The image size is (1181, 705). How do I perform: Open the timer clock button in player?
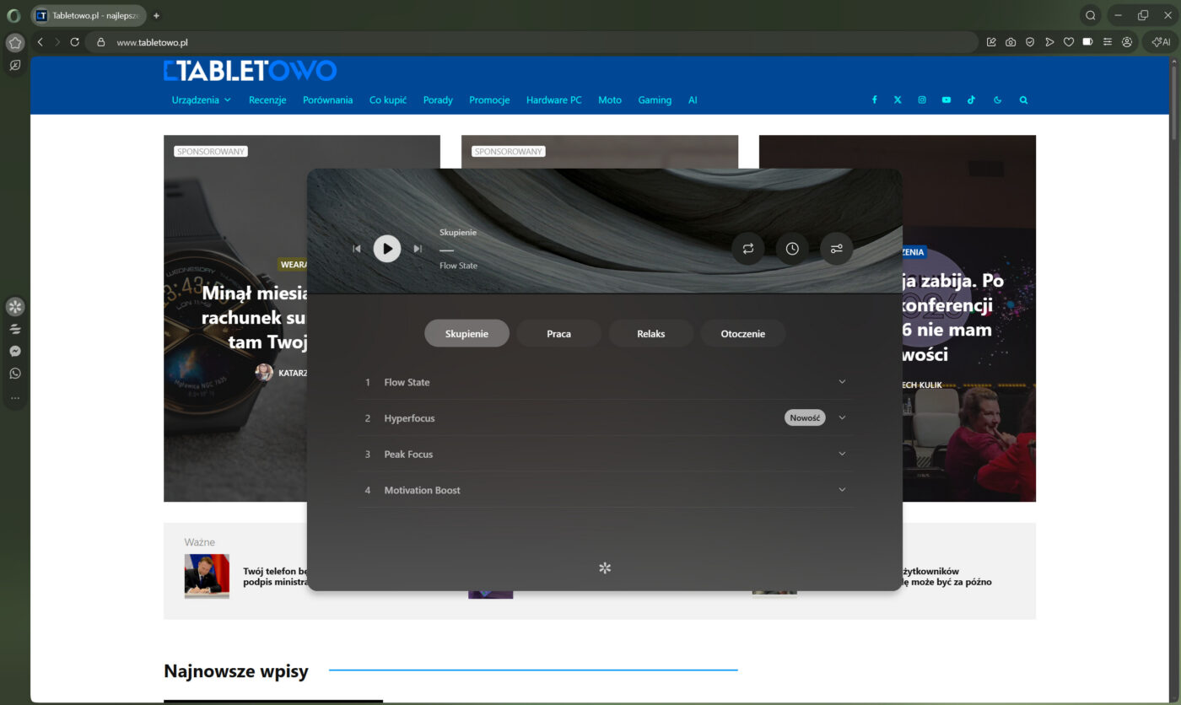pos(792,249)
